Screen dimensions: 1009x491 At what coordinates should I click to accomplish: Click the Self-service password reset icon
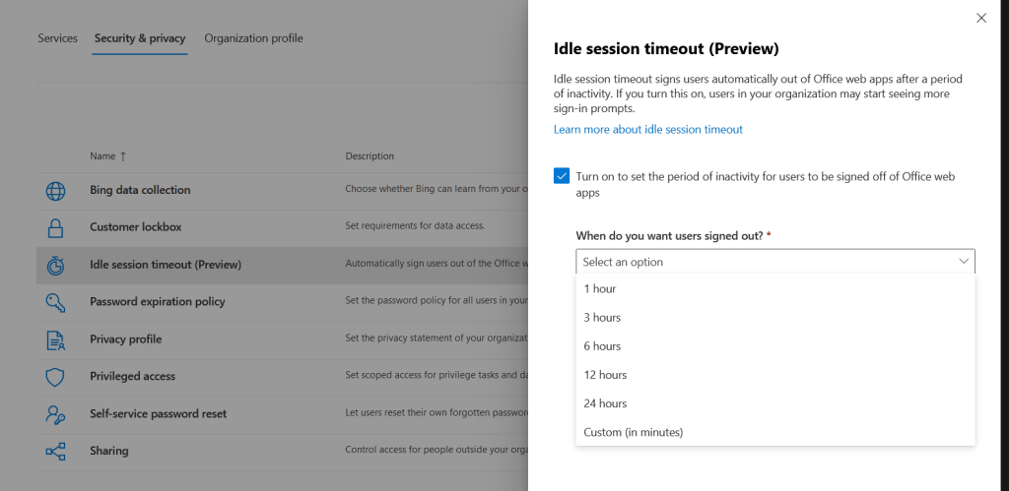56,414
